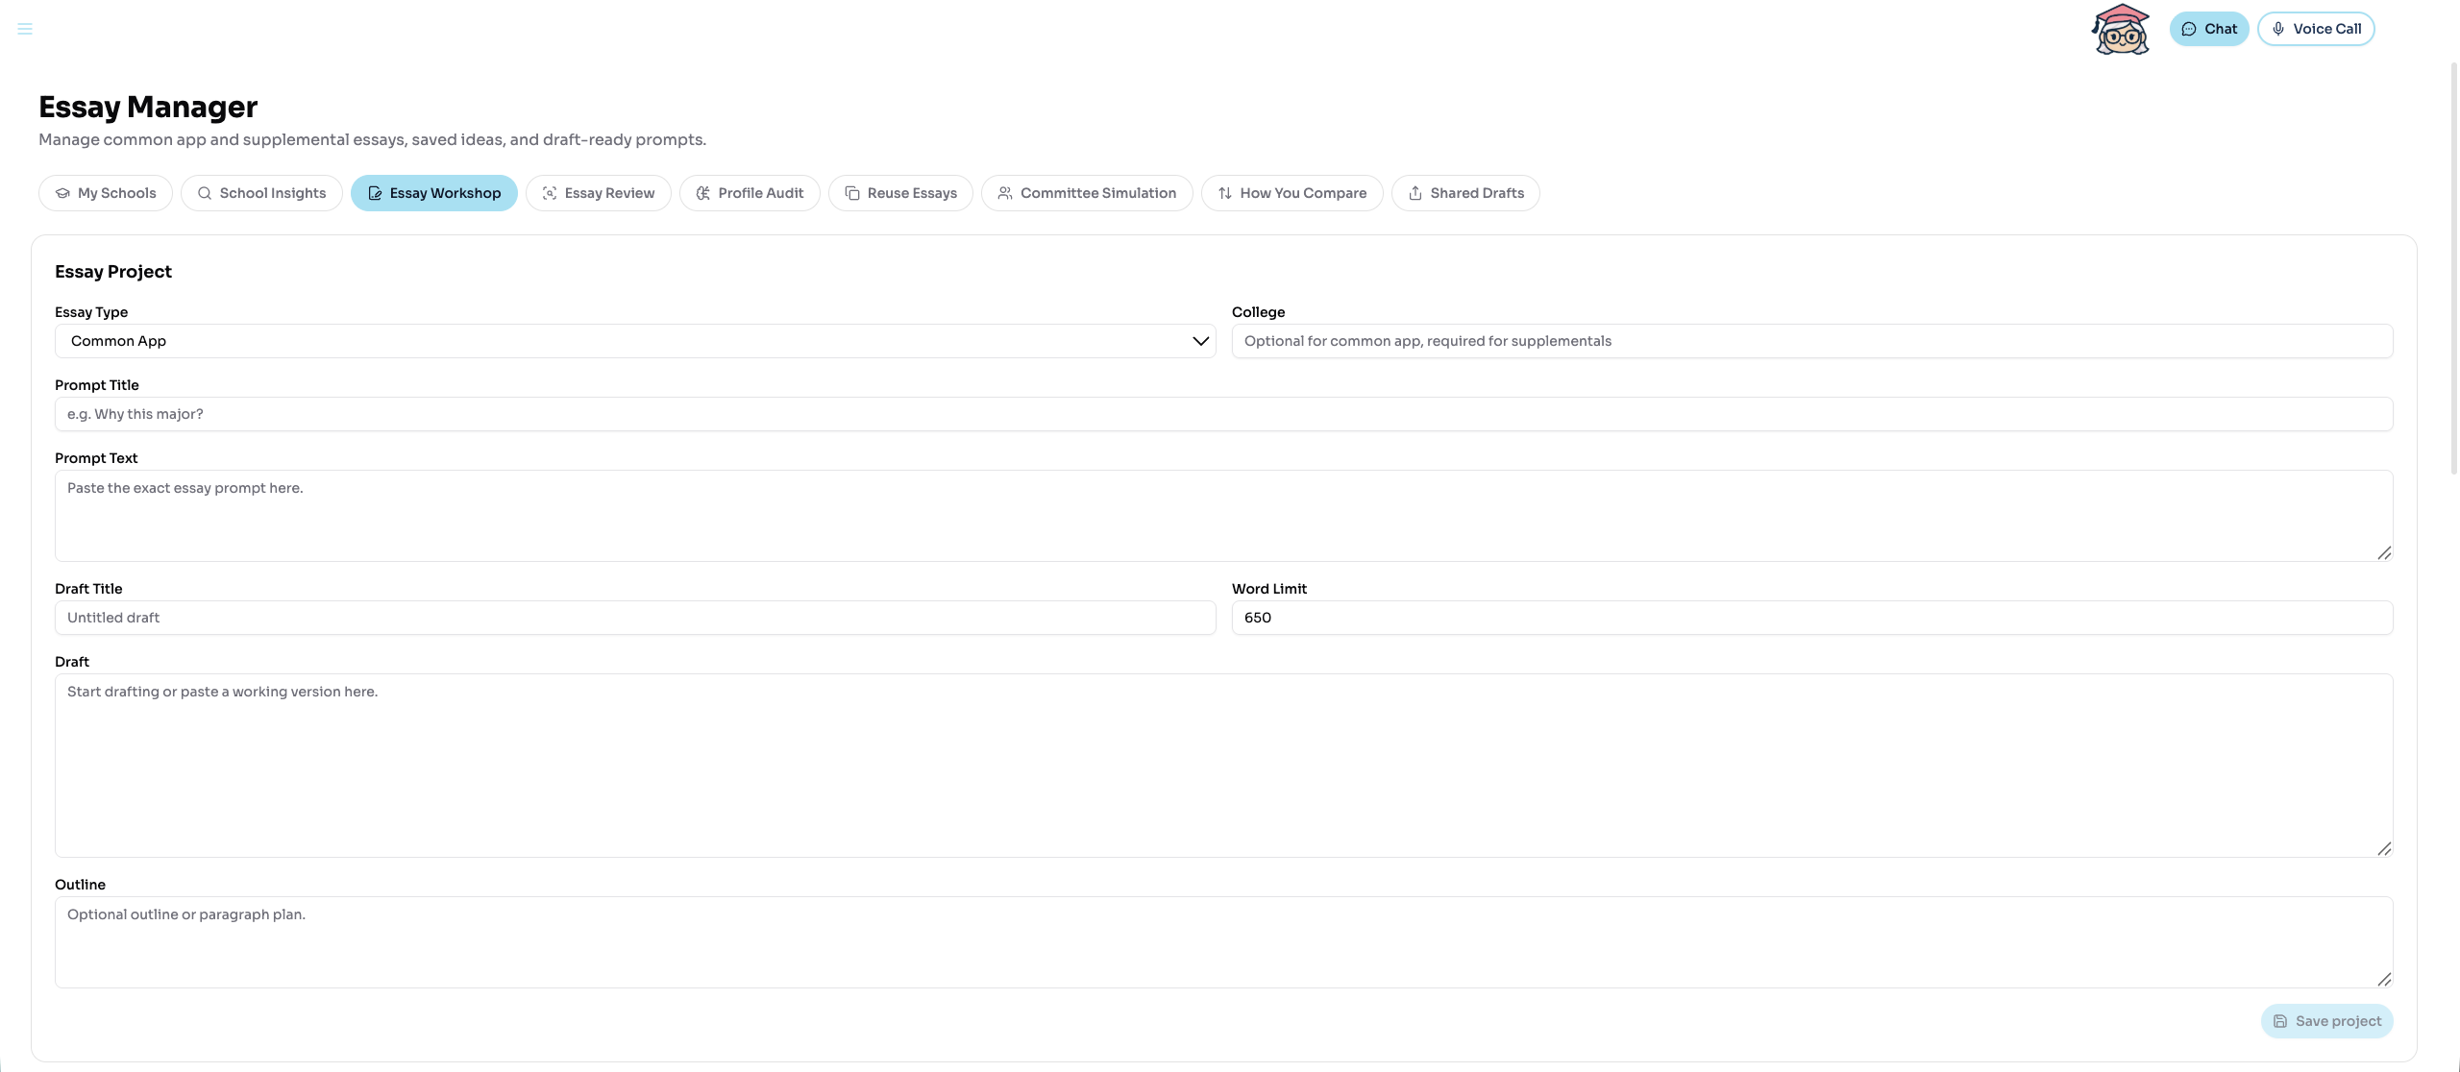The width and height of the screenshot is (2460, 1072).
Task: Click into the Prompt Title field
Action: click(x=1223, y=414)
